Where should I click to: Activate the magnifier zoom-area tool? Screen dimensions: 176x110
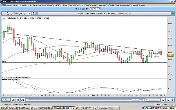click(x=8, y=14)
